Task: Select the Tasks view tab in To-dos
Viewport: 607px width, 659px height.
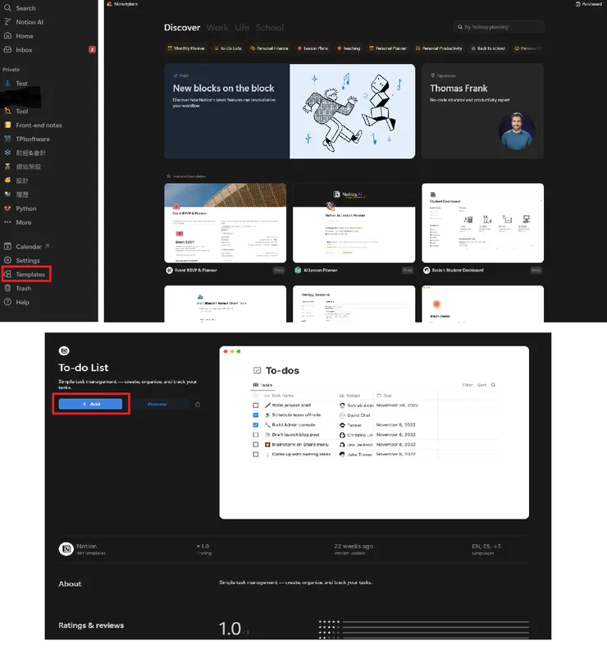Action: click(x=262, y=385)
